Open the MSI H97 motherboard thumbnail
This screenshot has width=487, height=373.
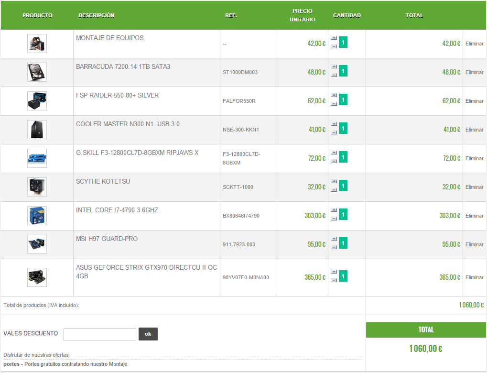click(x=37, y=244)
